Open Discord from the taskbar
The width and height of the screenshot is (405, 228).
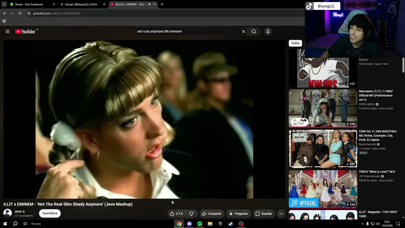[189, 224]
